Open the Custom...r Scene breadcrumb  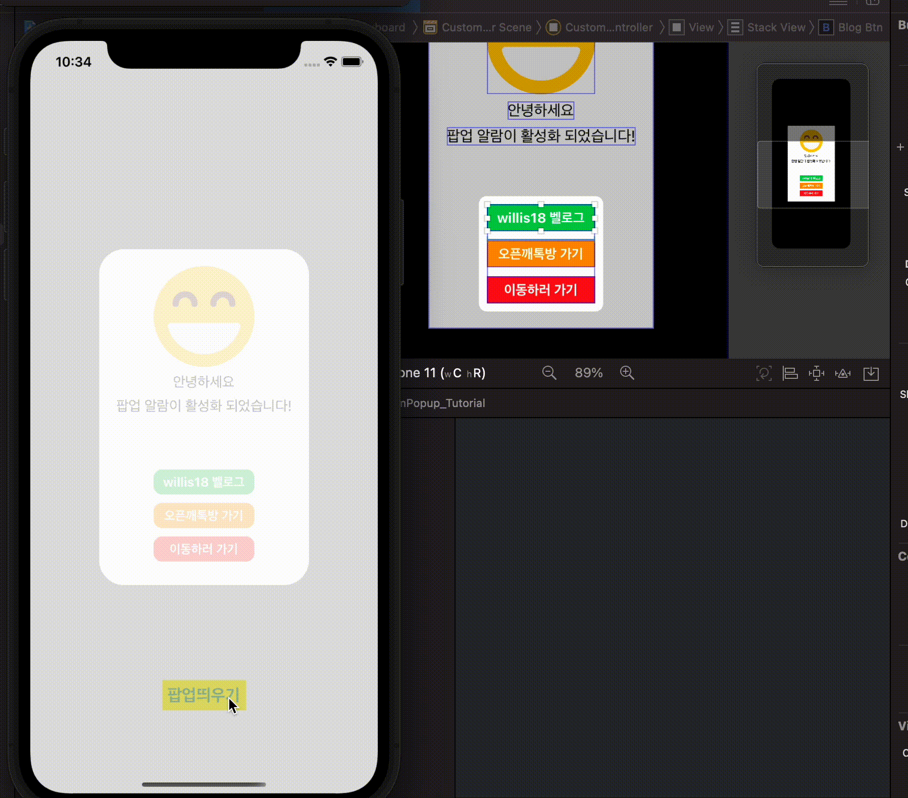(486, 27)
